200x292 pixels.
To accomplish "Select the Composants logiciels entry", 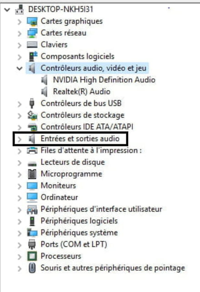I will [77, 56].
